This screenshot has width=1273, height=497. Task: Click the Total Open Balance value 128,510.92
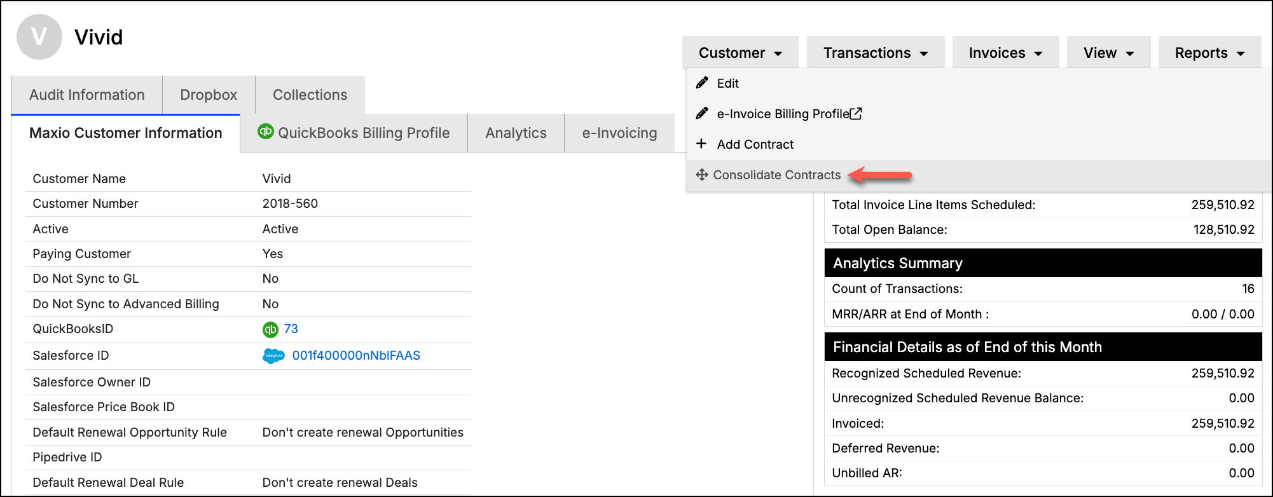pyautogui.click(x=1223, y=229)
